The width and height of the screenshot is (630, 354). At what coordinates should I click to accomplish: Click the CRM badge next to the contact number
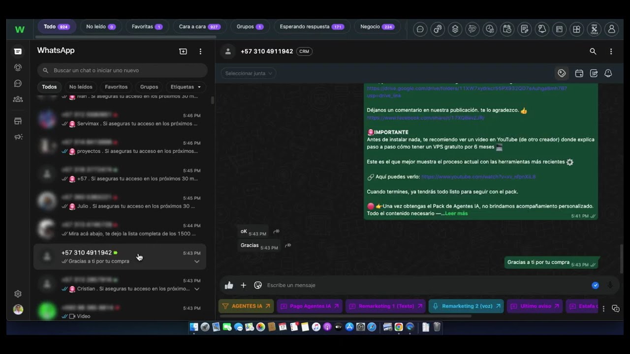pyautogui.click(x=304, y=51)
